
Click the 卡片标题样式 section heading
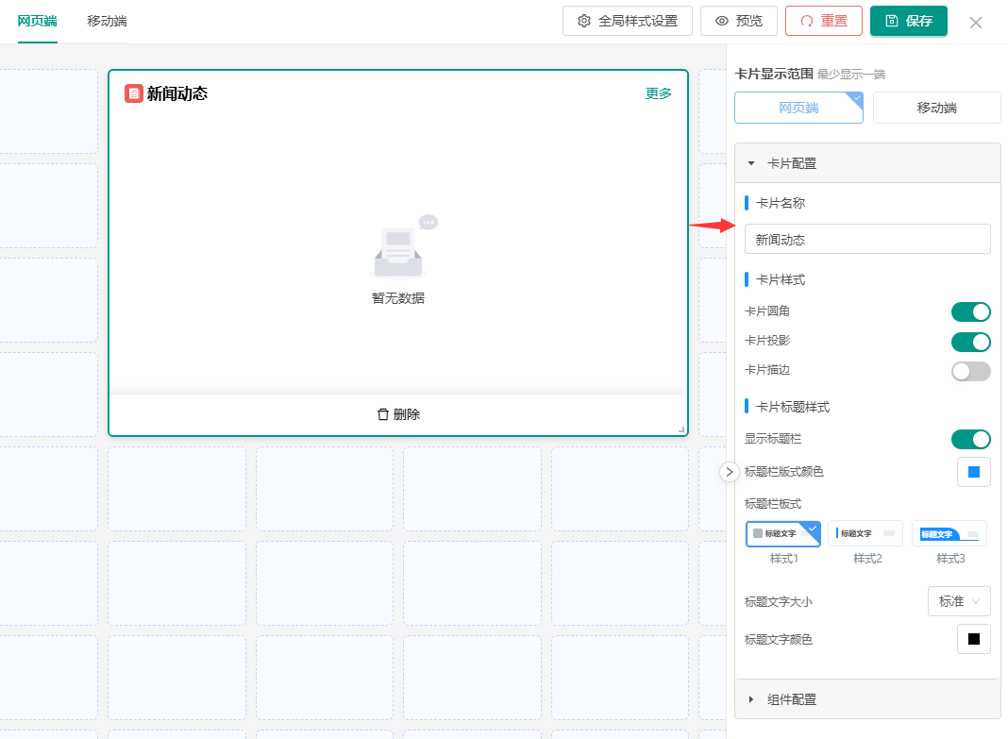pos(793,407)
